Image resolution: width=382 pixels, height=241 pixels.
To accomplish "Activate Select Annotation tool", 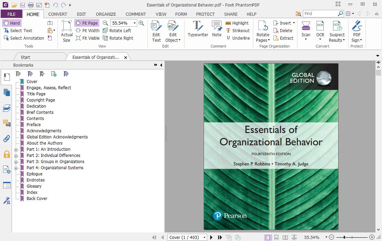I will click(24, 38).
